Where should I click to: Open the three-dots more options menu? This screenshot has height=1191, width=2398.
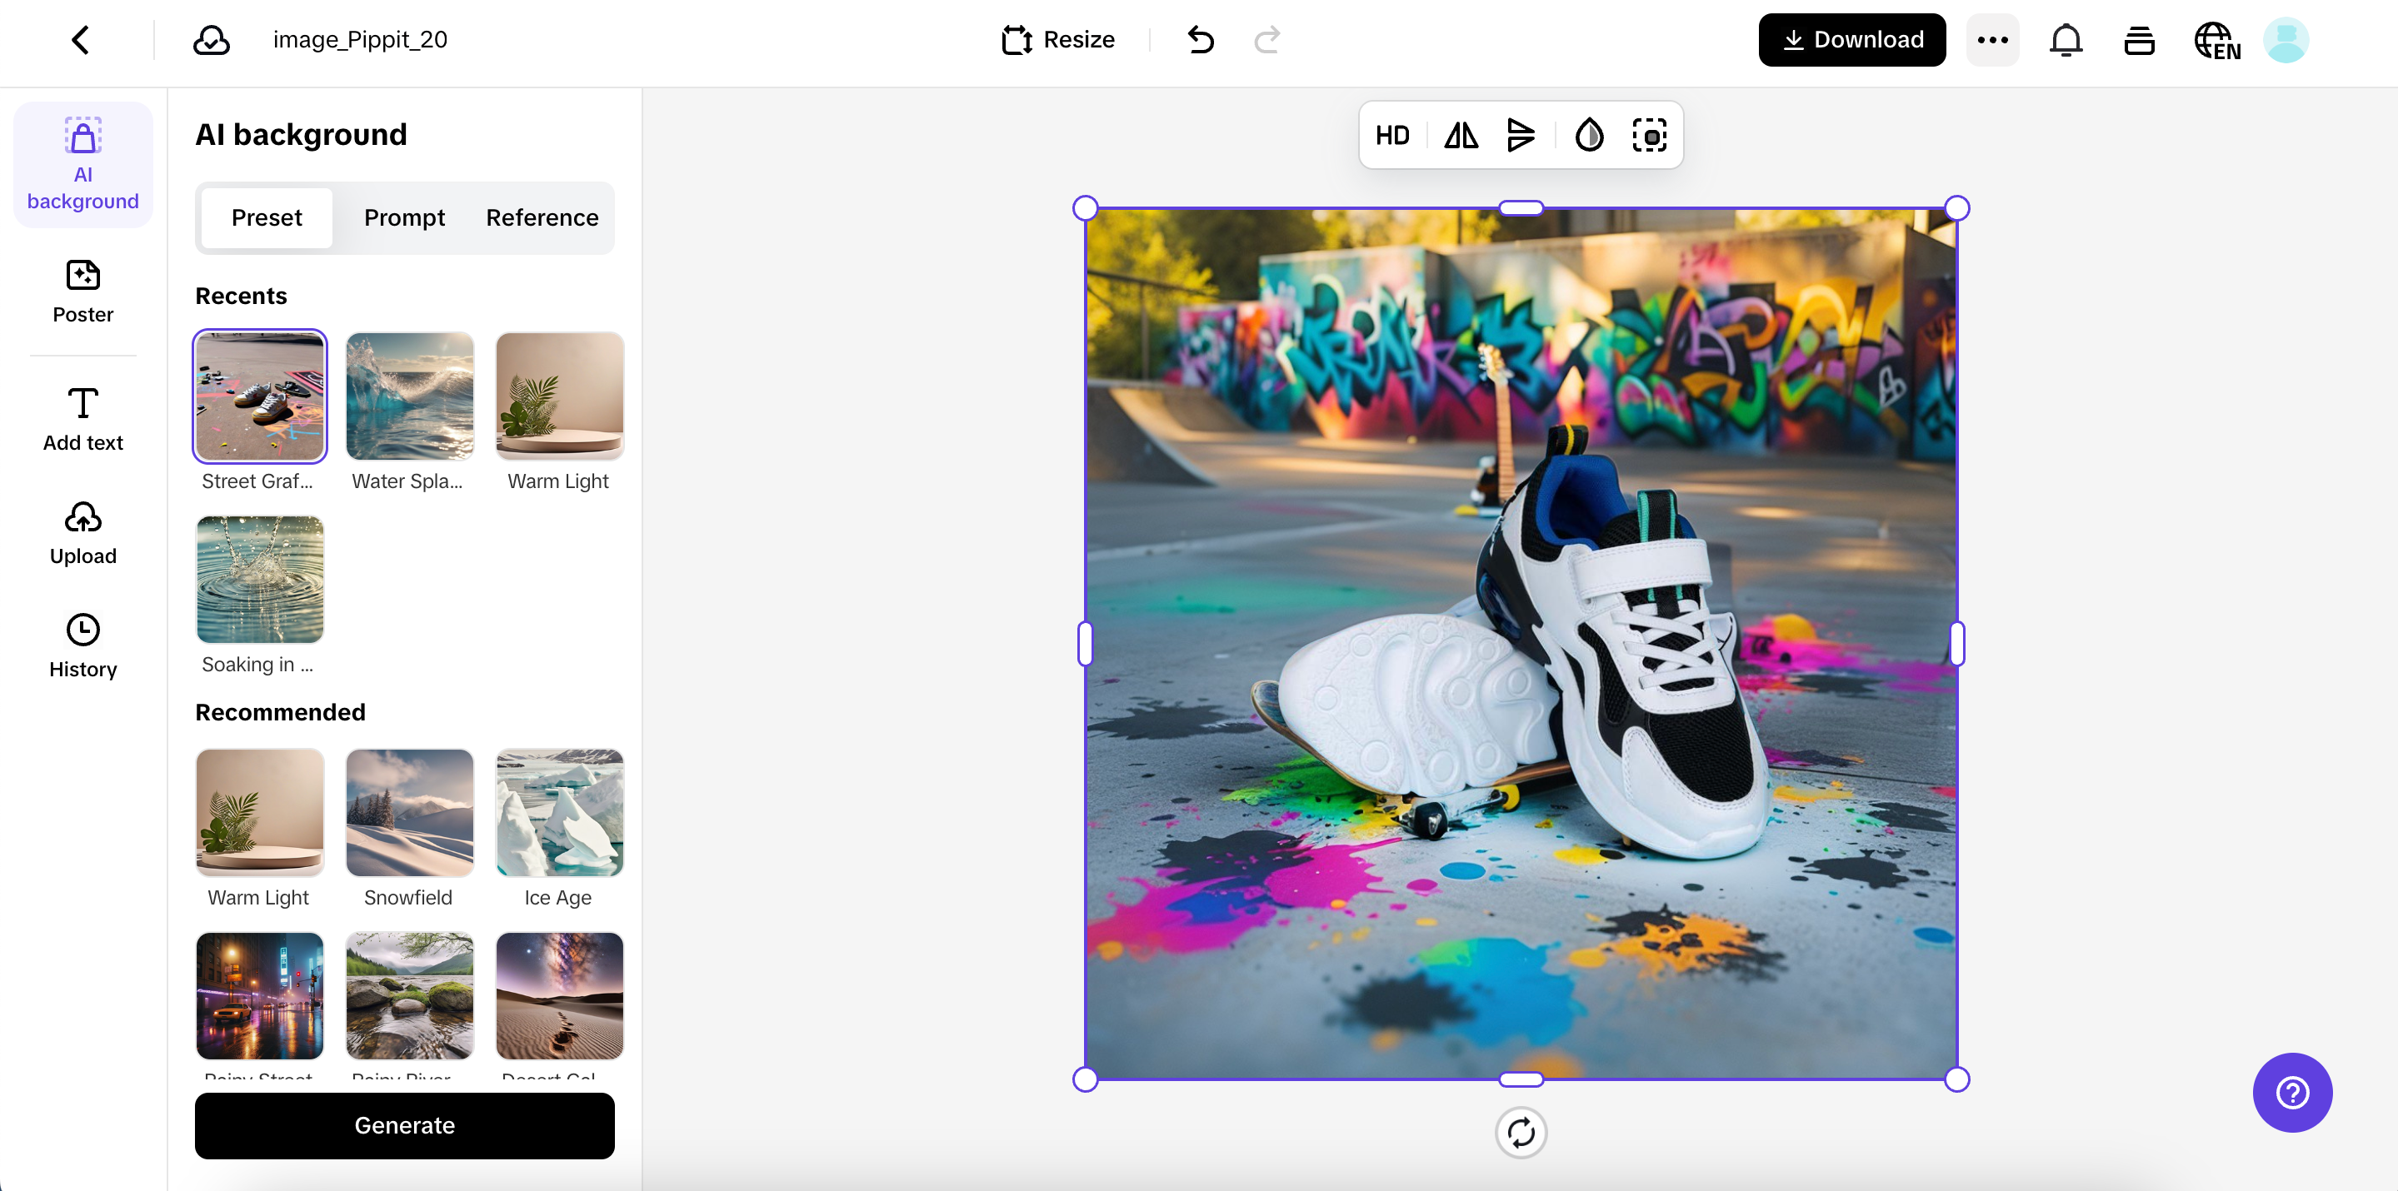pyautogui.click(x=1992, y=40)
